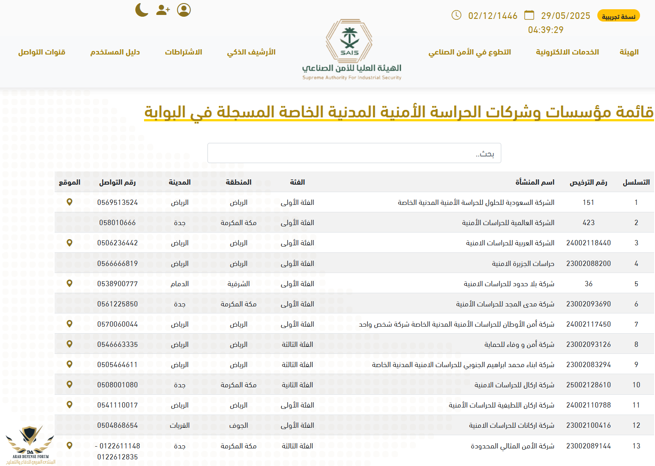Screen dimensions: 655x466
Task: Open the الهيئة menu
Action: (x=629, y=52)
